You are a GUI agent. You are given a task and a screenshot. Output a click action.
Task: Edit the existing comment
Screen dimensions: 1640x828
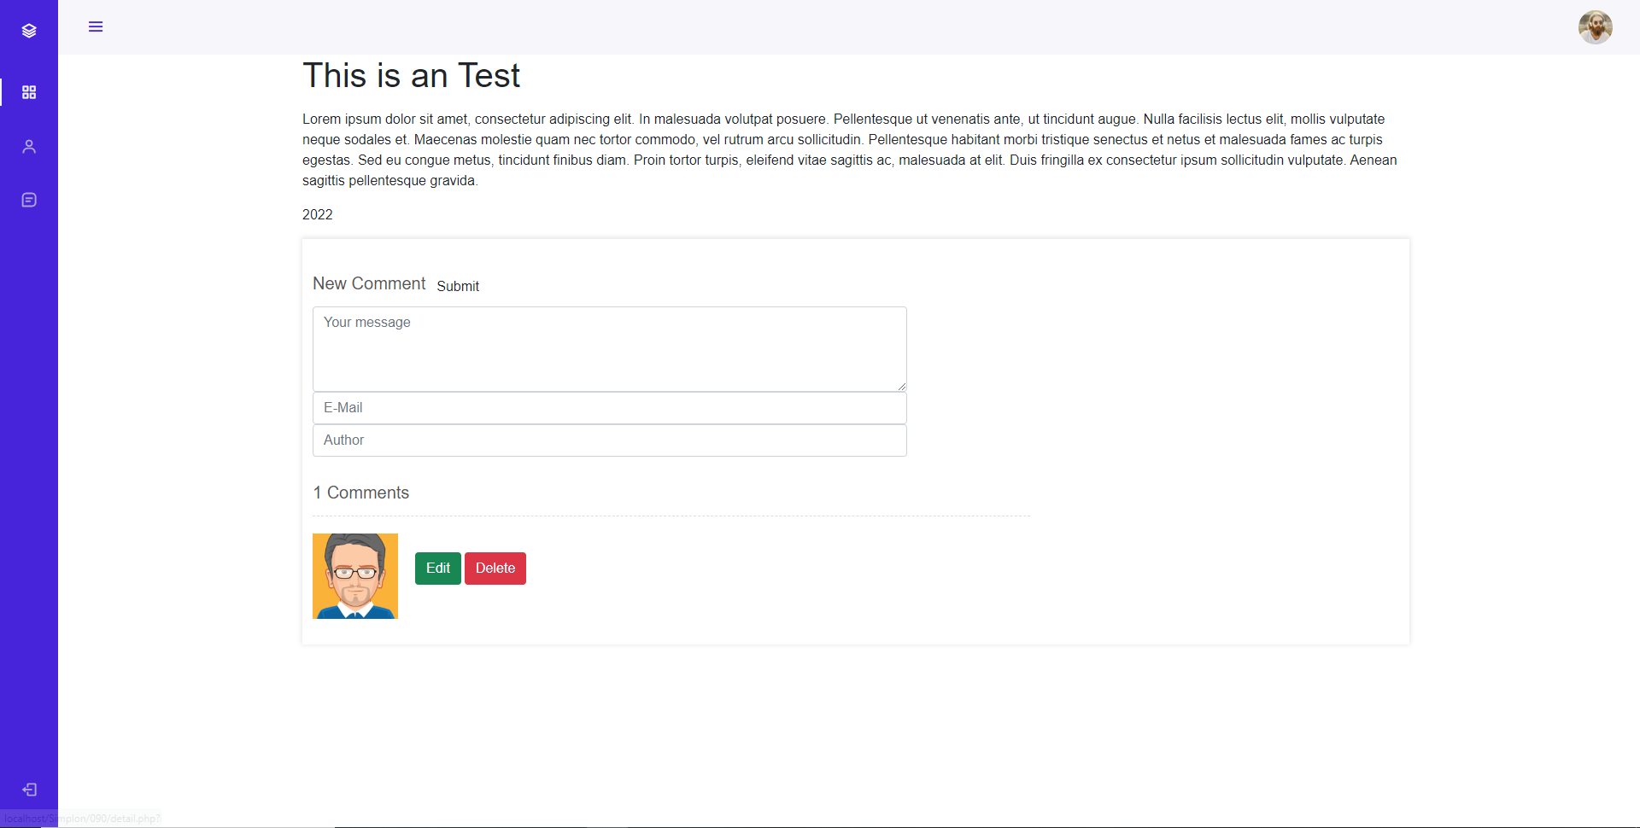pyautogui.click(x=437, y=568)
